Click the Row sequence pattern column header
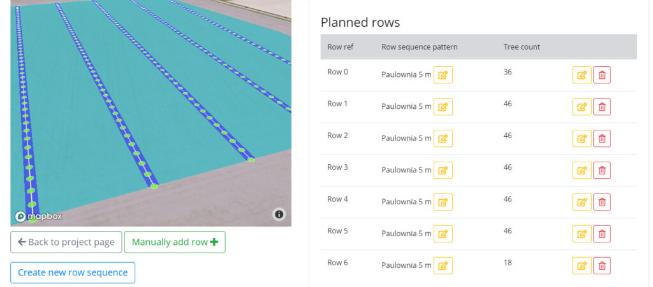 click(420, 47)
